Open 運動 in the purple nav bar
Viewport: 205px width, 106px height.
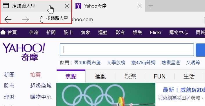click(103, 32)
